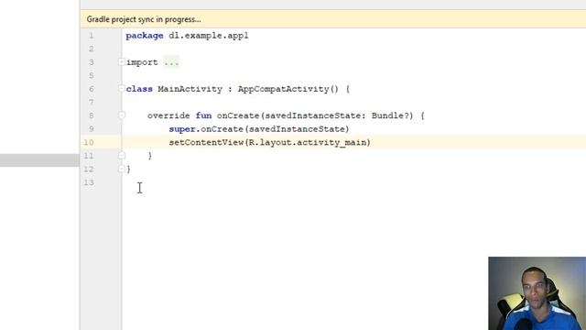Click the fold end marker on line 11

[x=122, y=155]
